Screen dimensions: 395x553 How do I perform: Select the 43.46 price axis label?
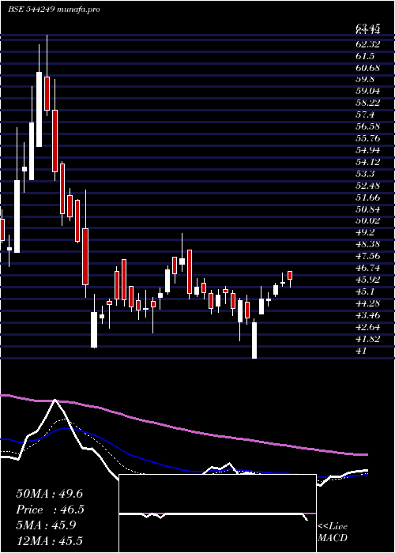[368, 315]
